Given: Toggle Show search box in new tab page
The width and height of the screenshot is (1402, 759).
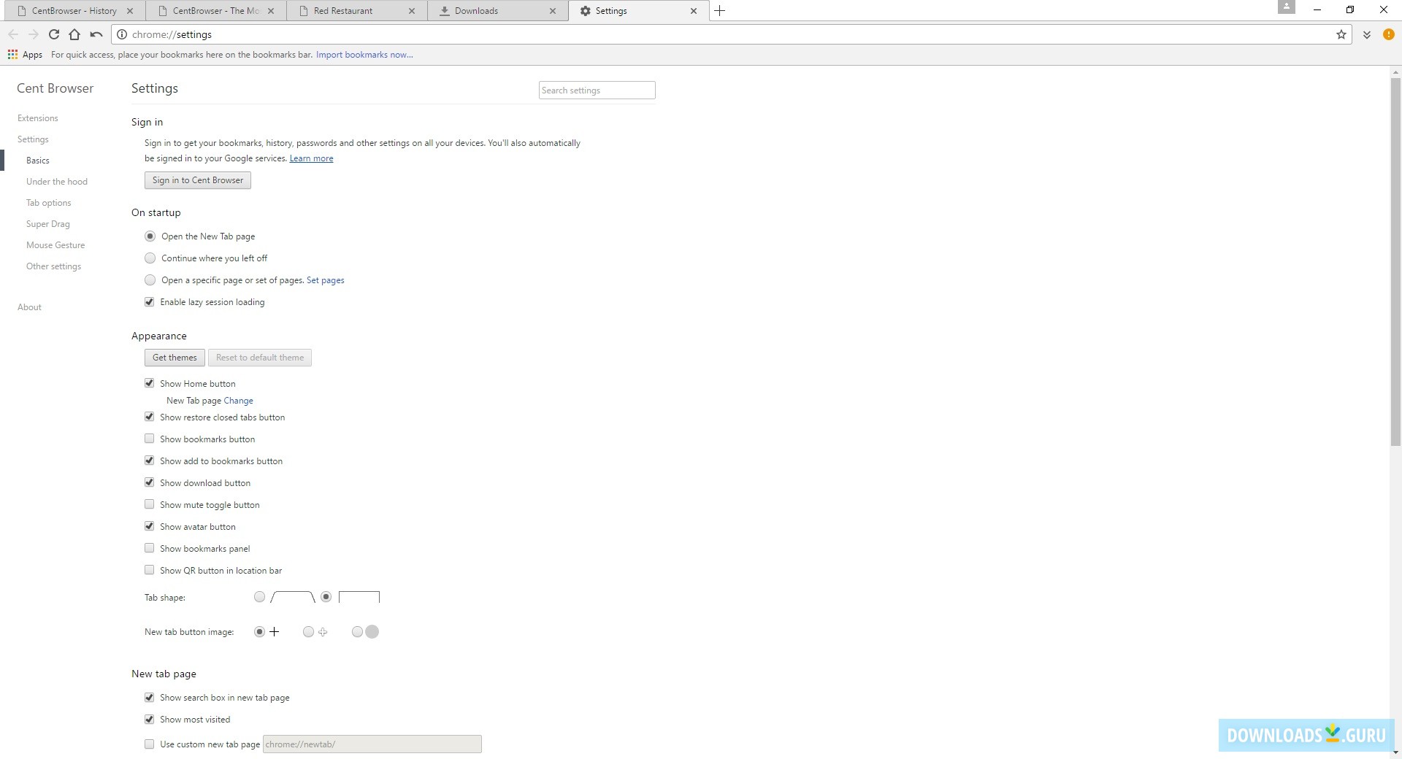Looking at the screenshot, I should [150, 698].
